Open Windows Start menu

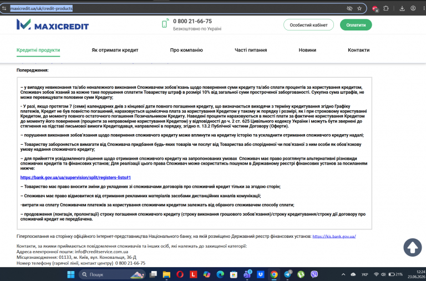coord(71,274)
